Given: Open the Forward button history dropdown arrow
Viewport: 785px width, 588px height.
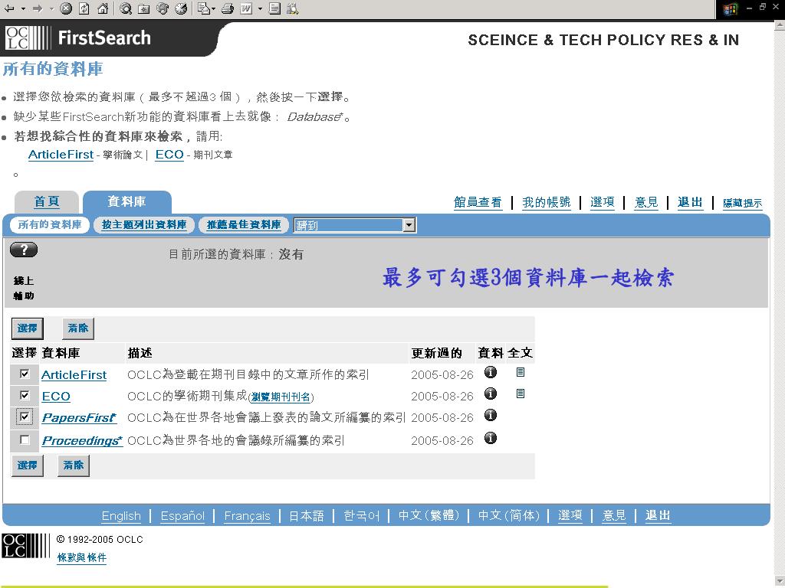Looking at the screenshot, I should coord(51,8).
